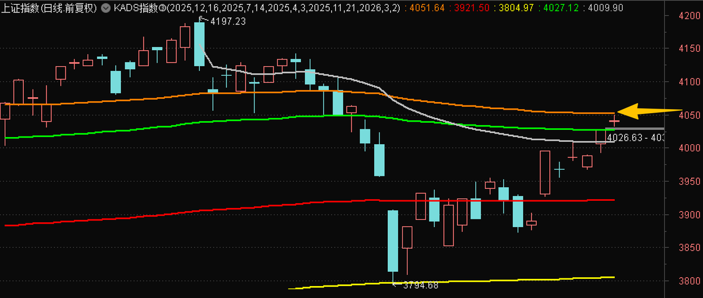This screenshot has width=703, height=298.
Task: Select the orange indicator line near 4051
Action: 309,91
